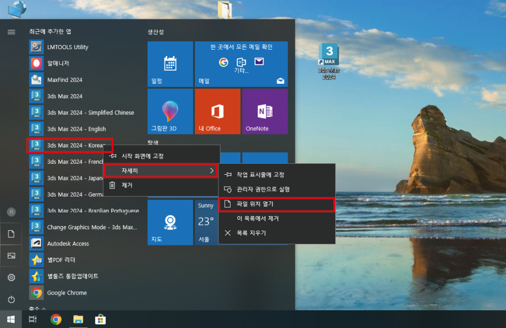Launch 그림판 3D tile
Screen dimensions: 506x328
(x=170, y=111)
